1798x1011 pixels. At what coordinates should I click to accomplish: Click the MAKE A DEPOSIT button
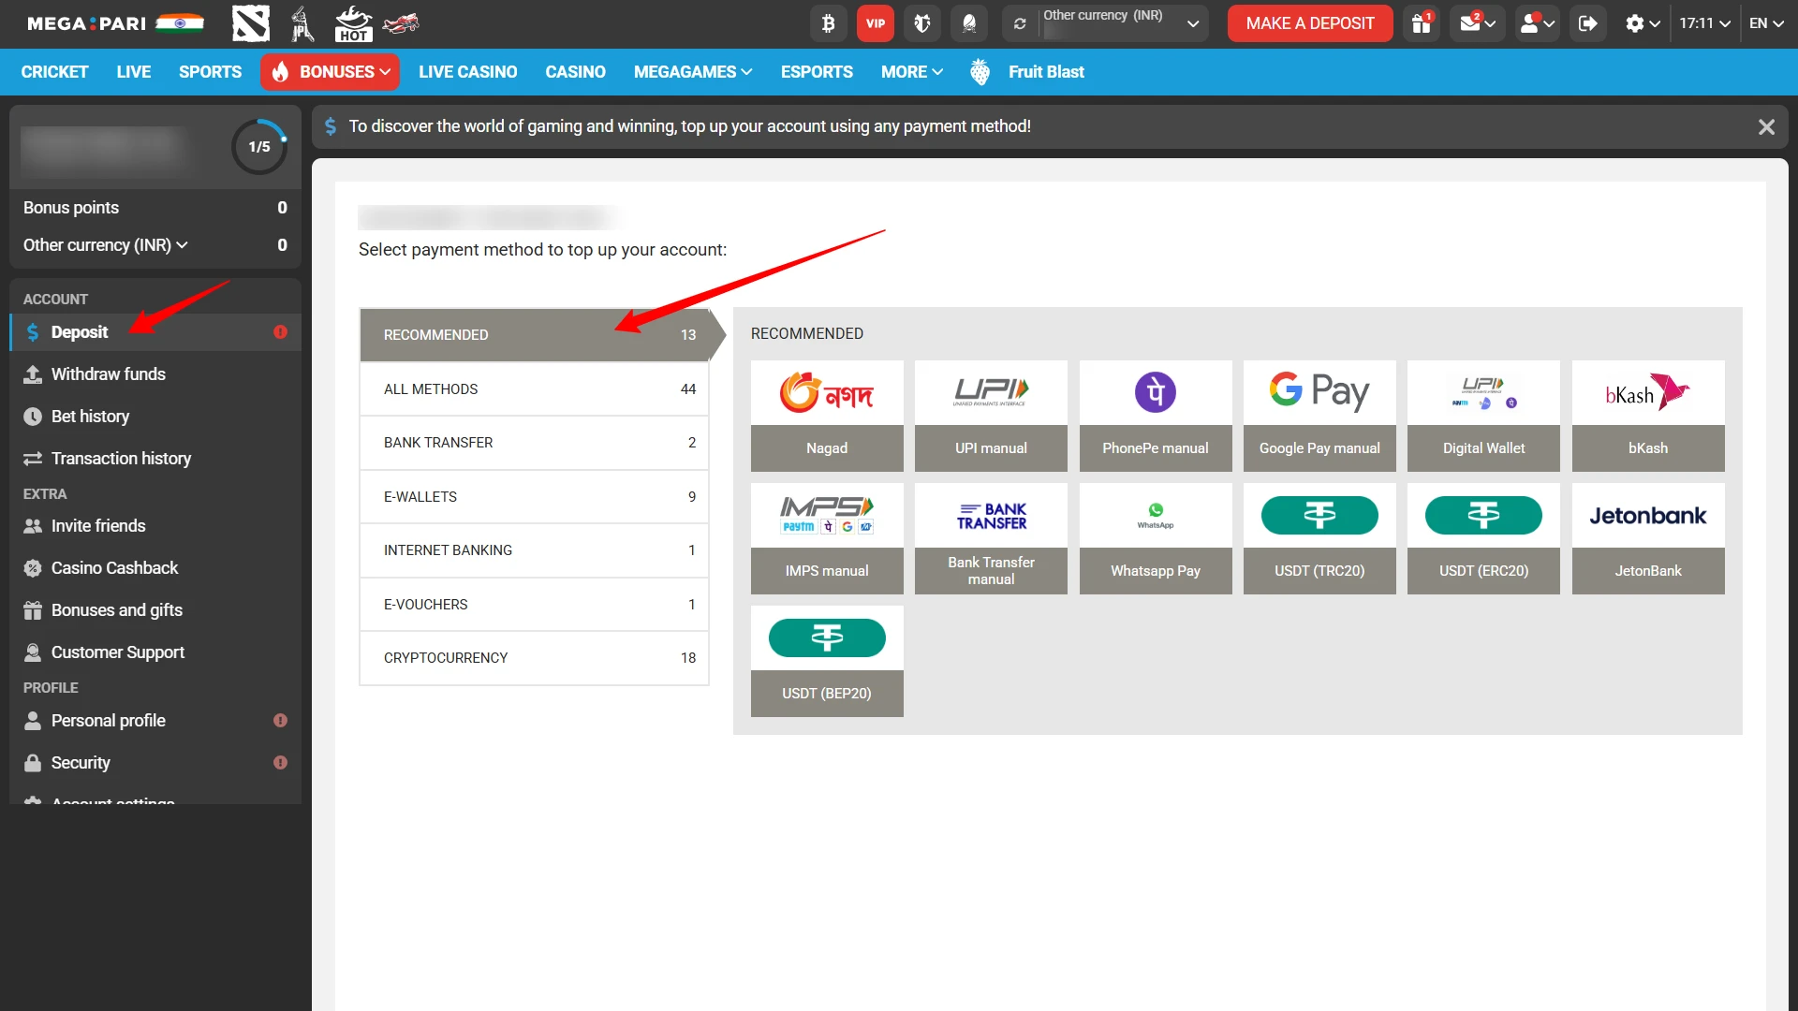click(x=1309, y=23)
